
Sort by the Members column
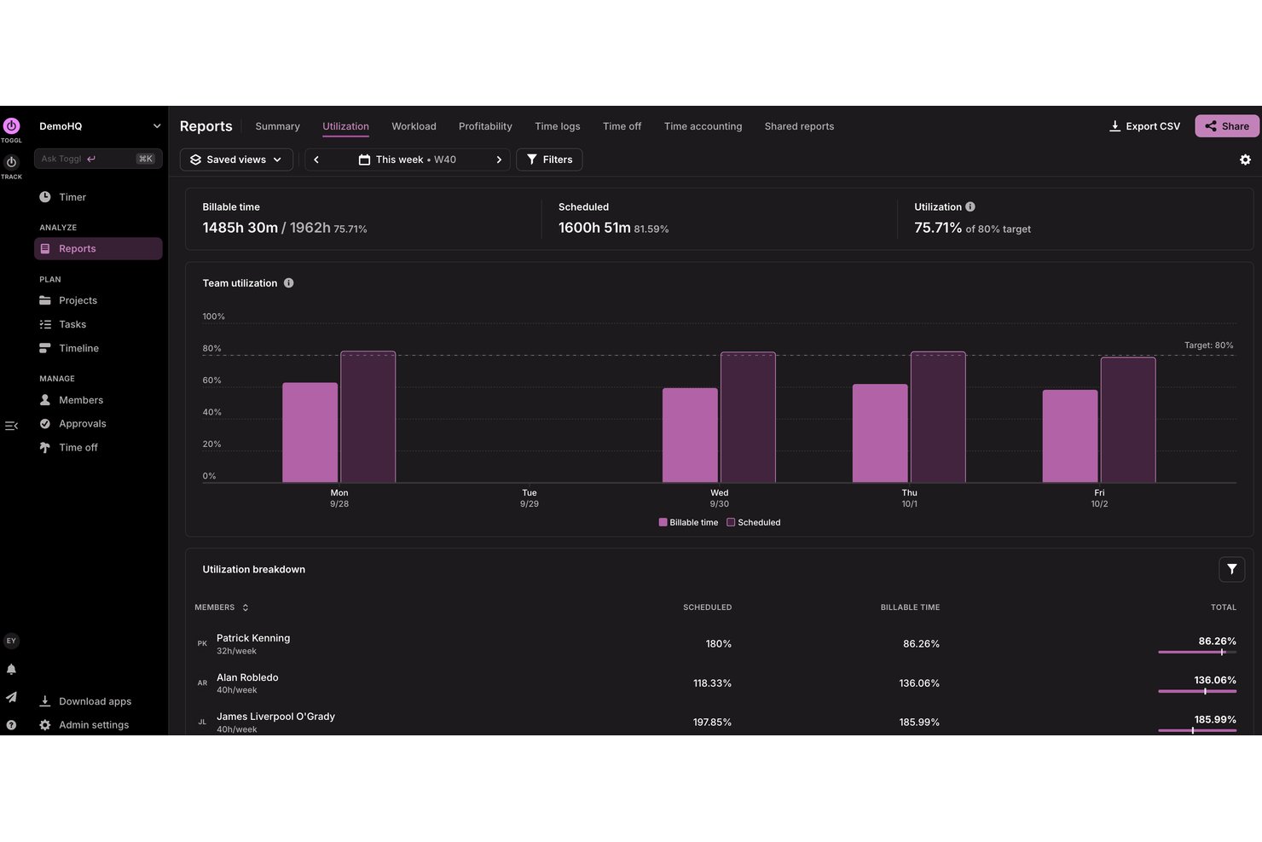pyautogui.click(x=221, y=607)
